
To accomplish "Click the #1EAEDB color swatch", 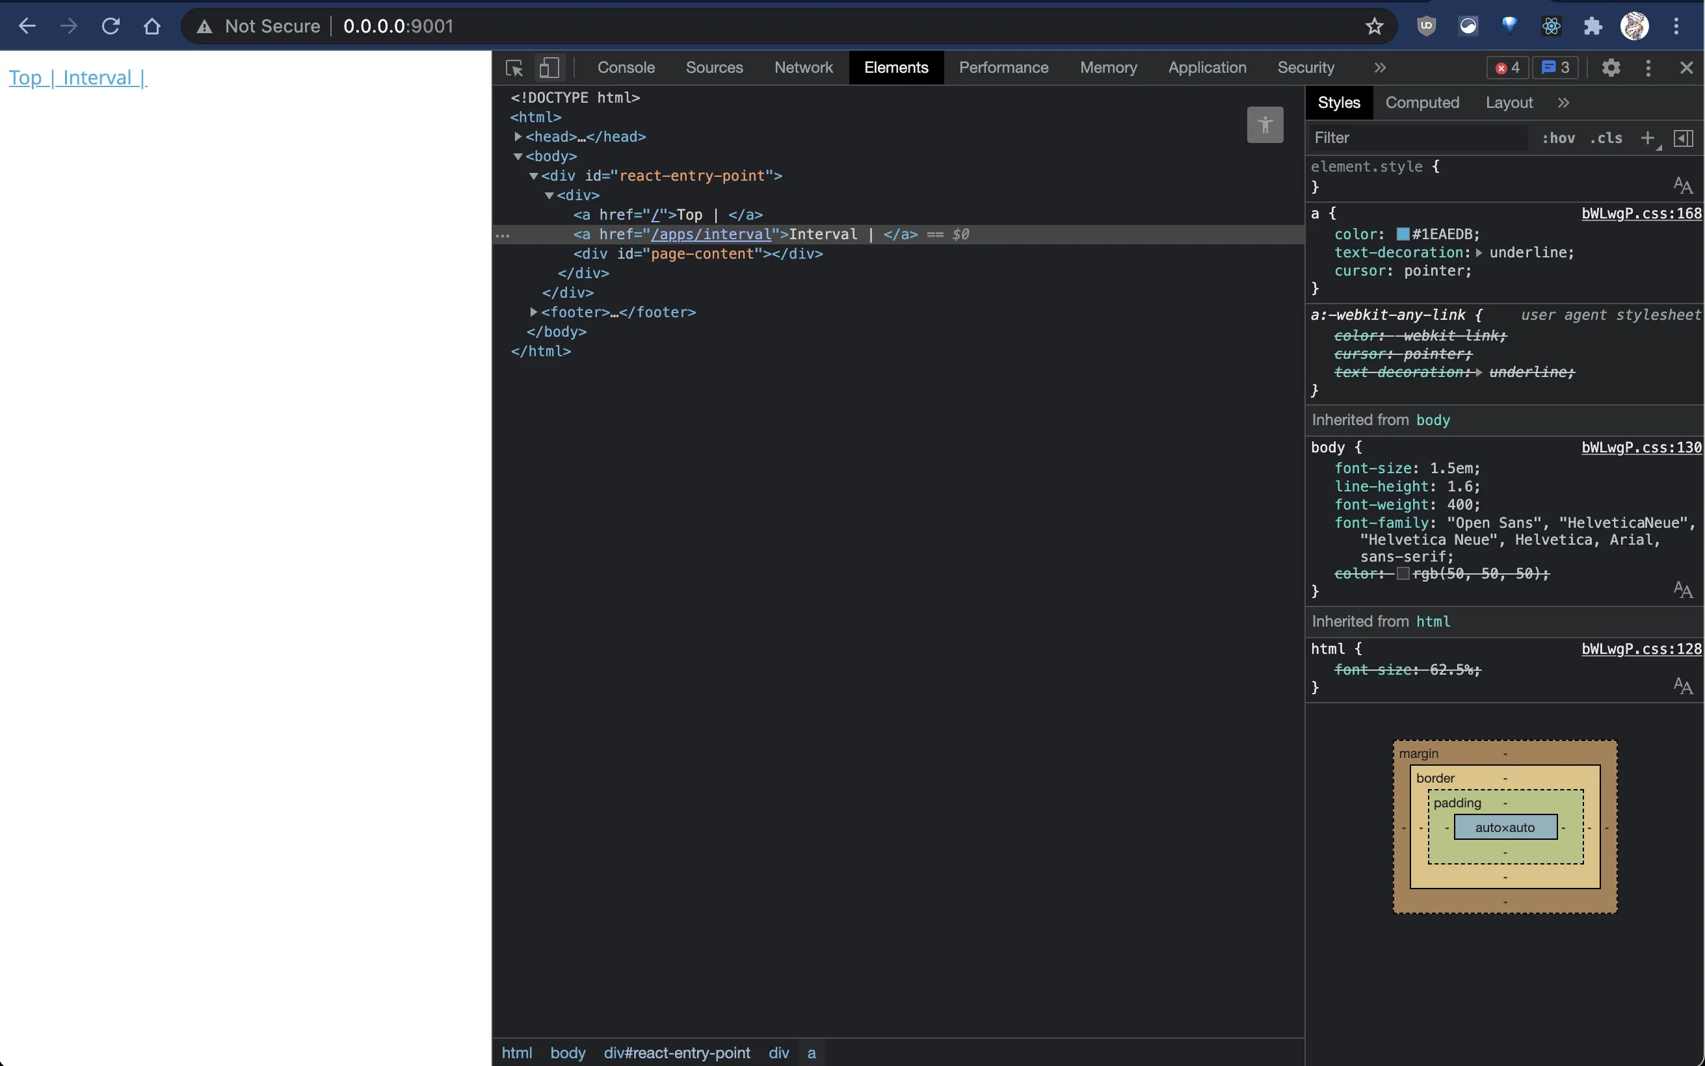I will 1403,234.
